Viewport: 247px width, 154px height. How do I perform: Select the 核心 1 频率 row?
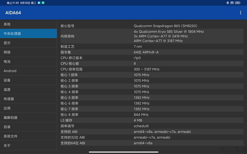pyautogui.click(x=152, y=75)
